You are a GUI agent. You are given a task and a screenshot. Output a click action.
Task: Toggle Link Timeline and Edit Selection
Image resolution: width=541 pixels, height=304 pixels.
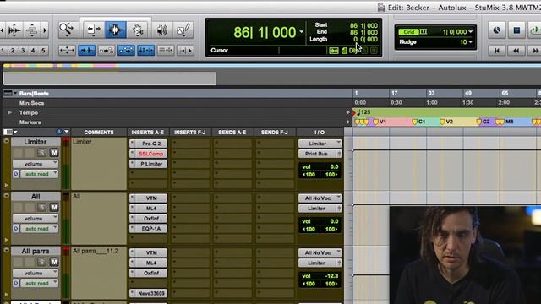click(x=146, y=51)
